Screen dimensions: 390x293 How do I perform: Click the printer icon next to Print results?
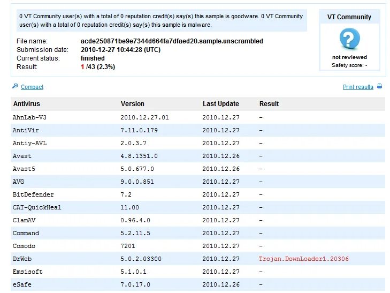tap(379, 86)
